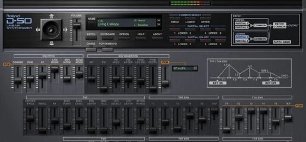The height and width of the screenshot is (142, 306).
Task: Click the AFTER RANGE slider
Action: coord(140,120)
